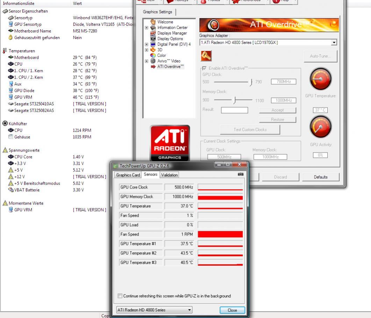The width and height of the screenshot is (371, 318).
Task: Click the GPU-Z title bar application icon
Action: coord(116,166)
